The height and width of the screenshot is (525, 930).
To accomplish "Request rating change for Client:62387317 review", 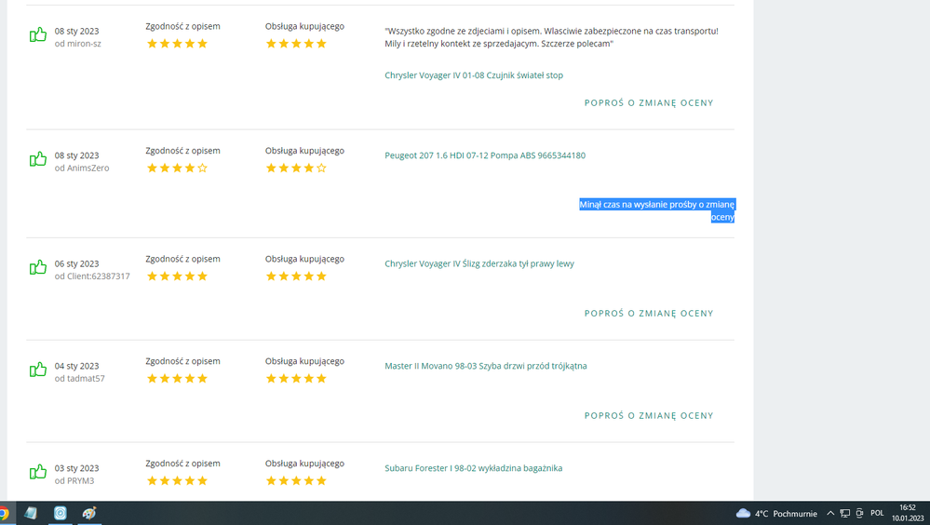I will pos(649,314).
